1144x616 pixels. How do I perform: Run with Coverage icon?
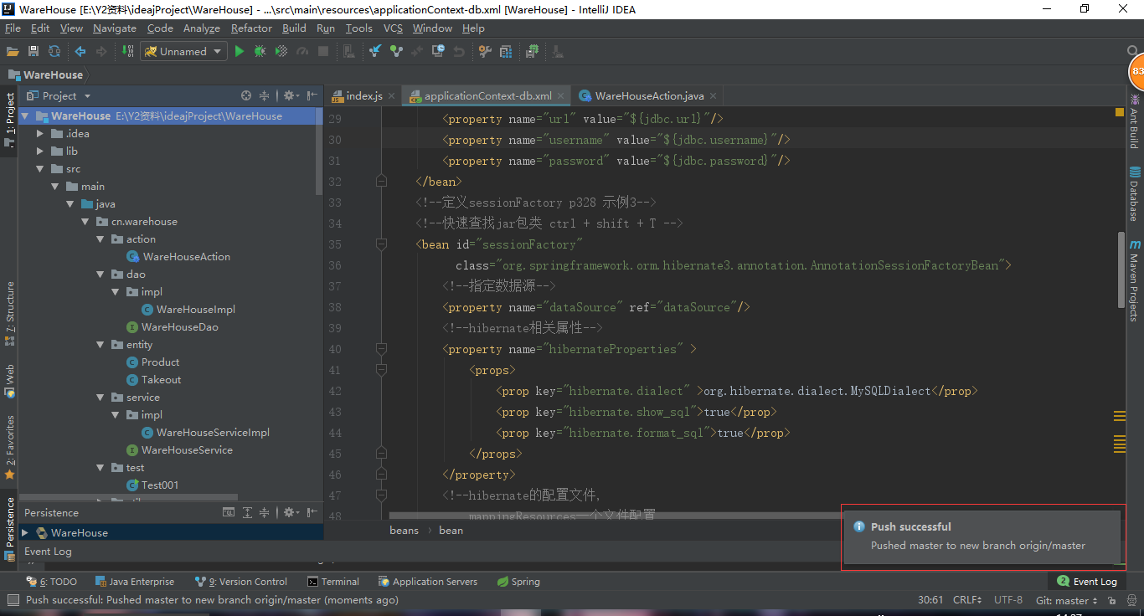[x=281, y=52]
